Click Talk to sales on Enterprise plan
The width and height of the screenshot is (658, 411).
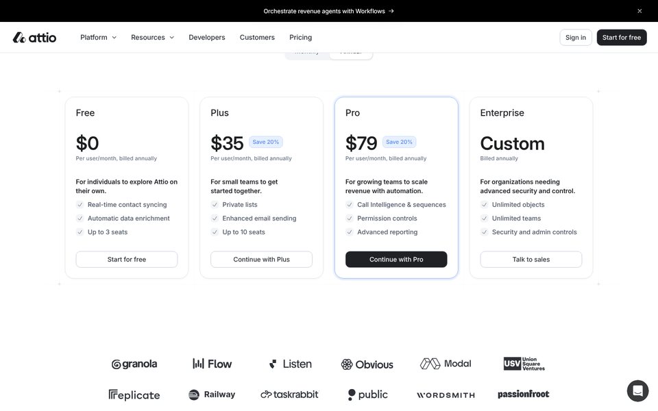pos(531,259)
